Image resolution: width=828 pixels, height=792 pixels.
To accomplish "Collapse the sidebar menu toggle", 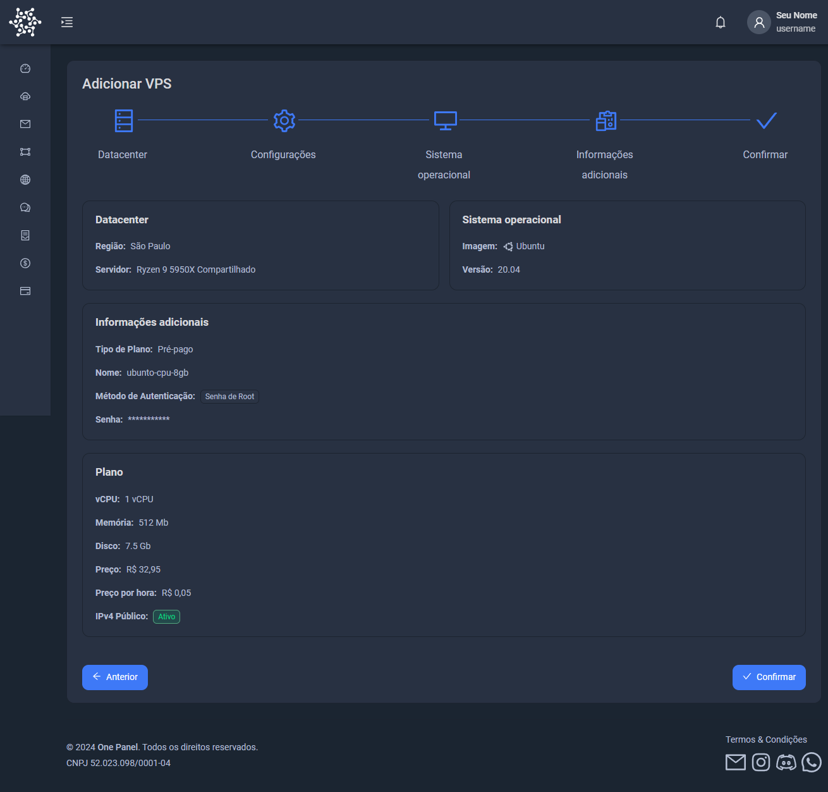I will point(67,22).
